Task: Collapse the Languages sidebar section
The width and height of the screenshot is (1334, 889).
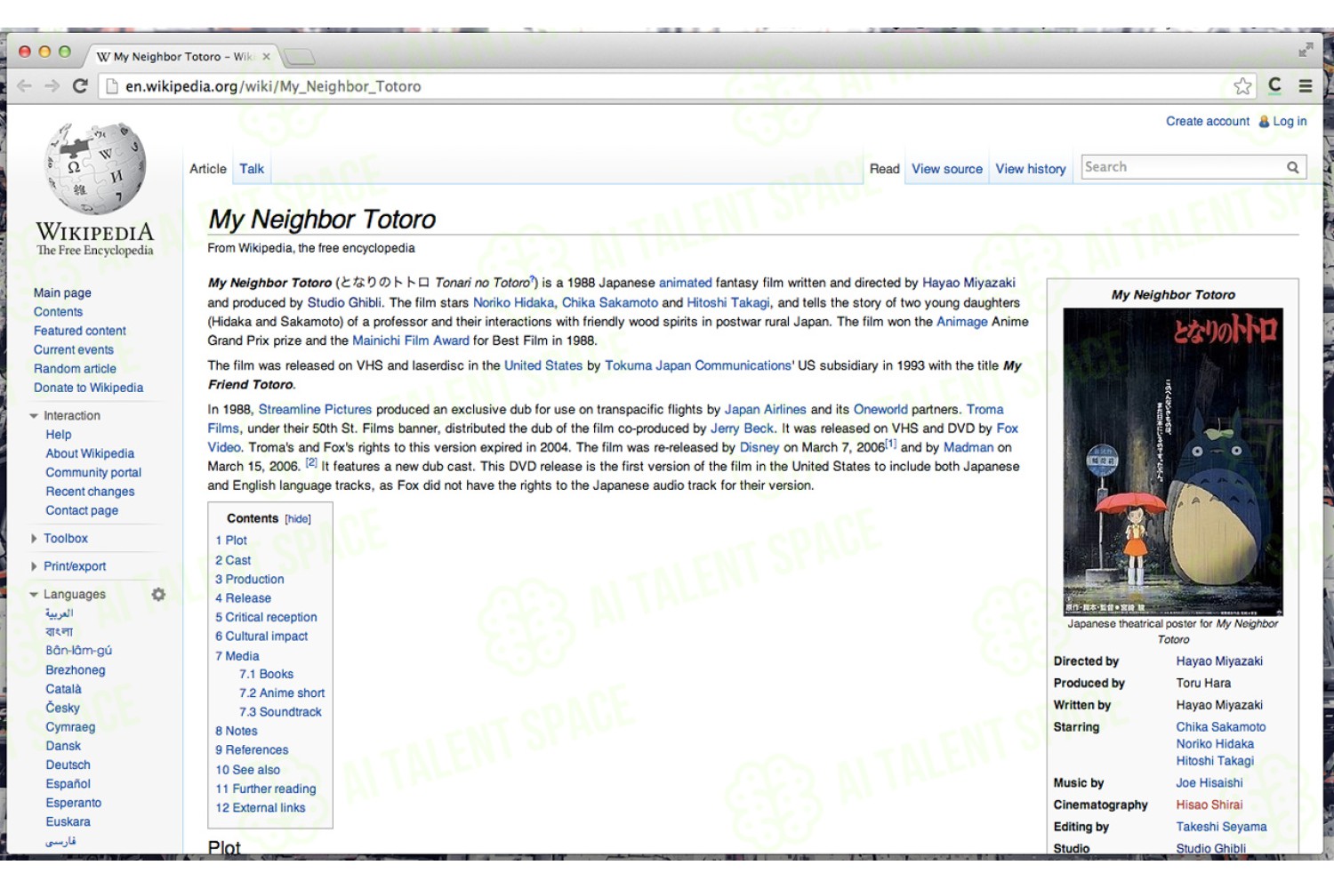Action: pyautogui.click(x=34, y=595)
